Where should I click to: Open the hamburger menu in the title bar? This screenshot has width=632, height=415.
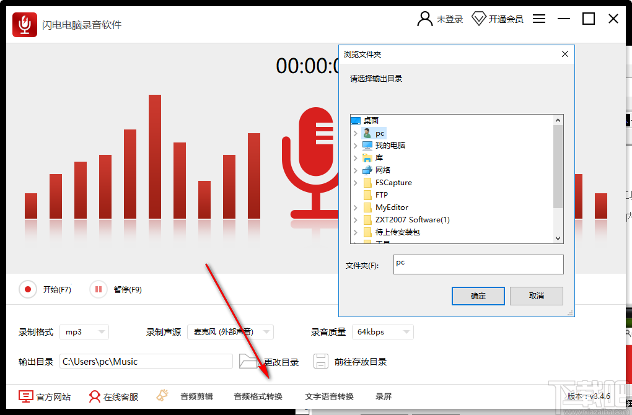coord(539,19)
